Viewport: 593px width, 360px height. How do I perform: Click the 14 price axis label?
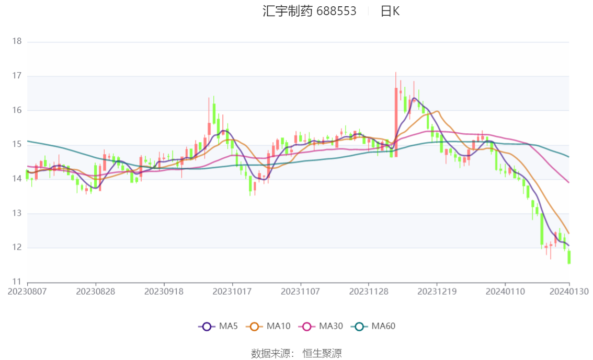point(17,179)
